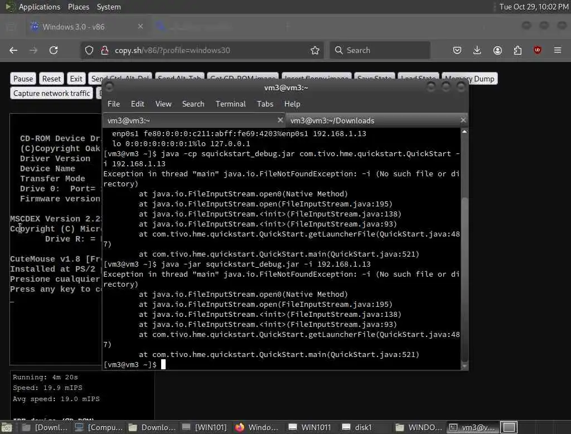Viewport: 571px width, 434px height.
Task: Bookmark this page with star icon
Action: (315, 50)
